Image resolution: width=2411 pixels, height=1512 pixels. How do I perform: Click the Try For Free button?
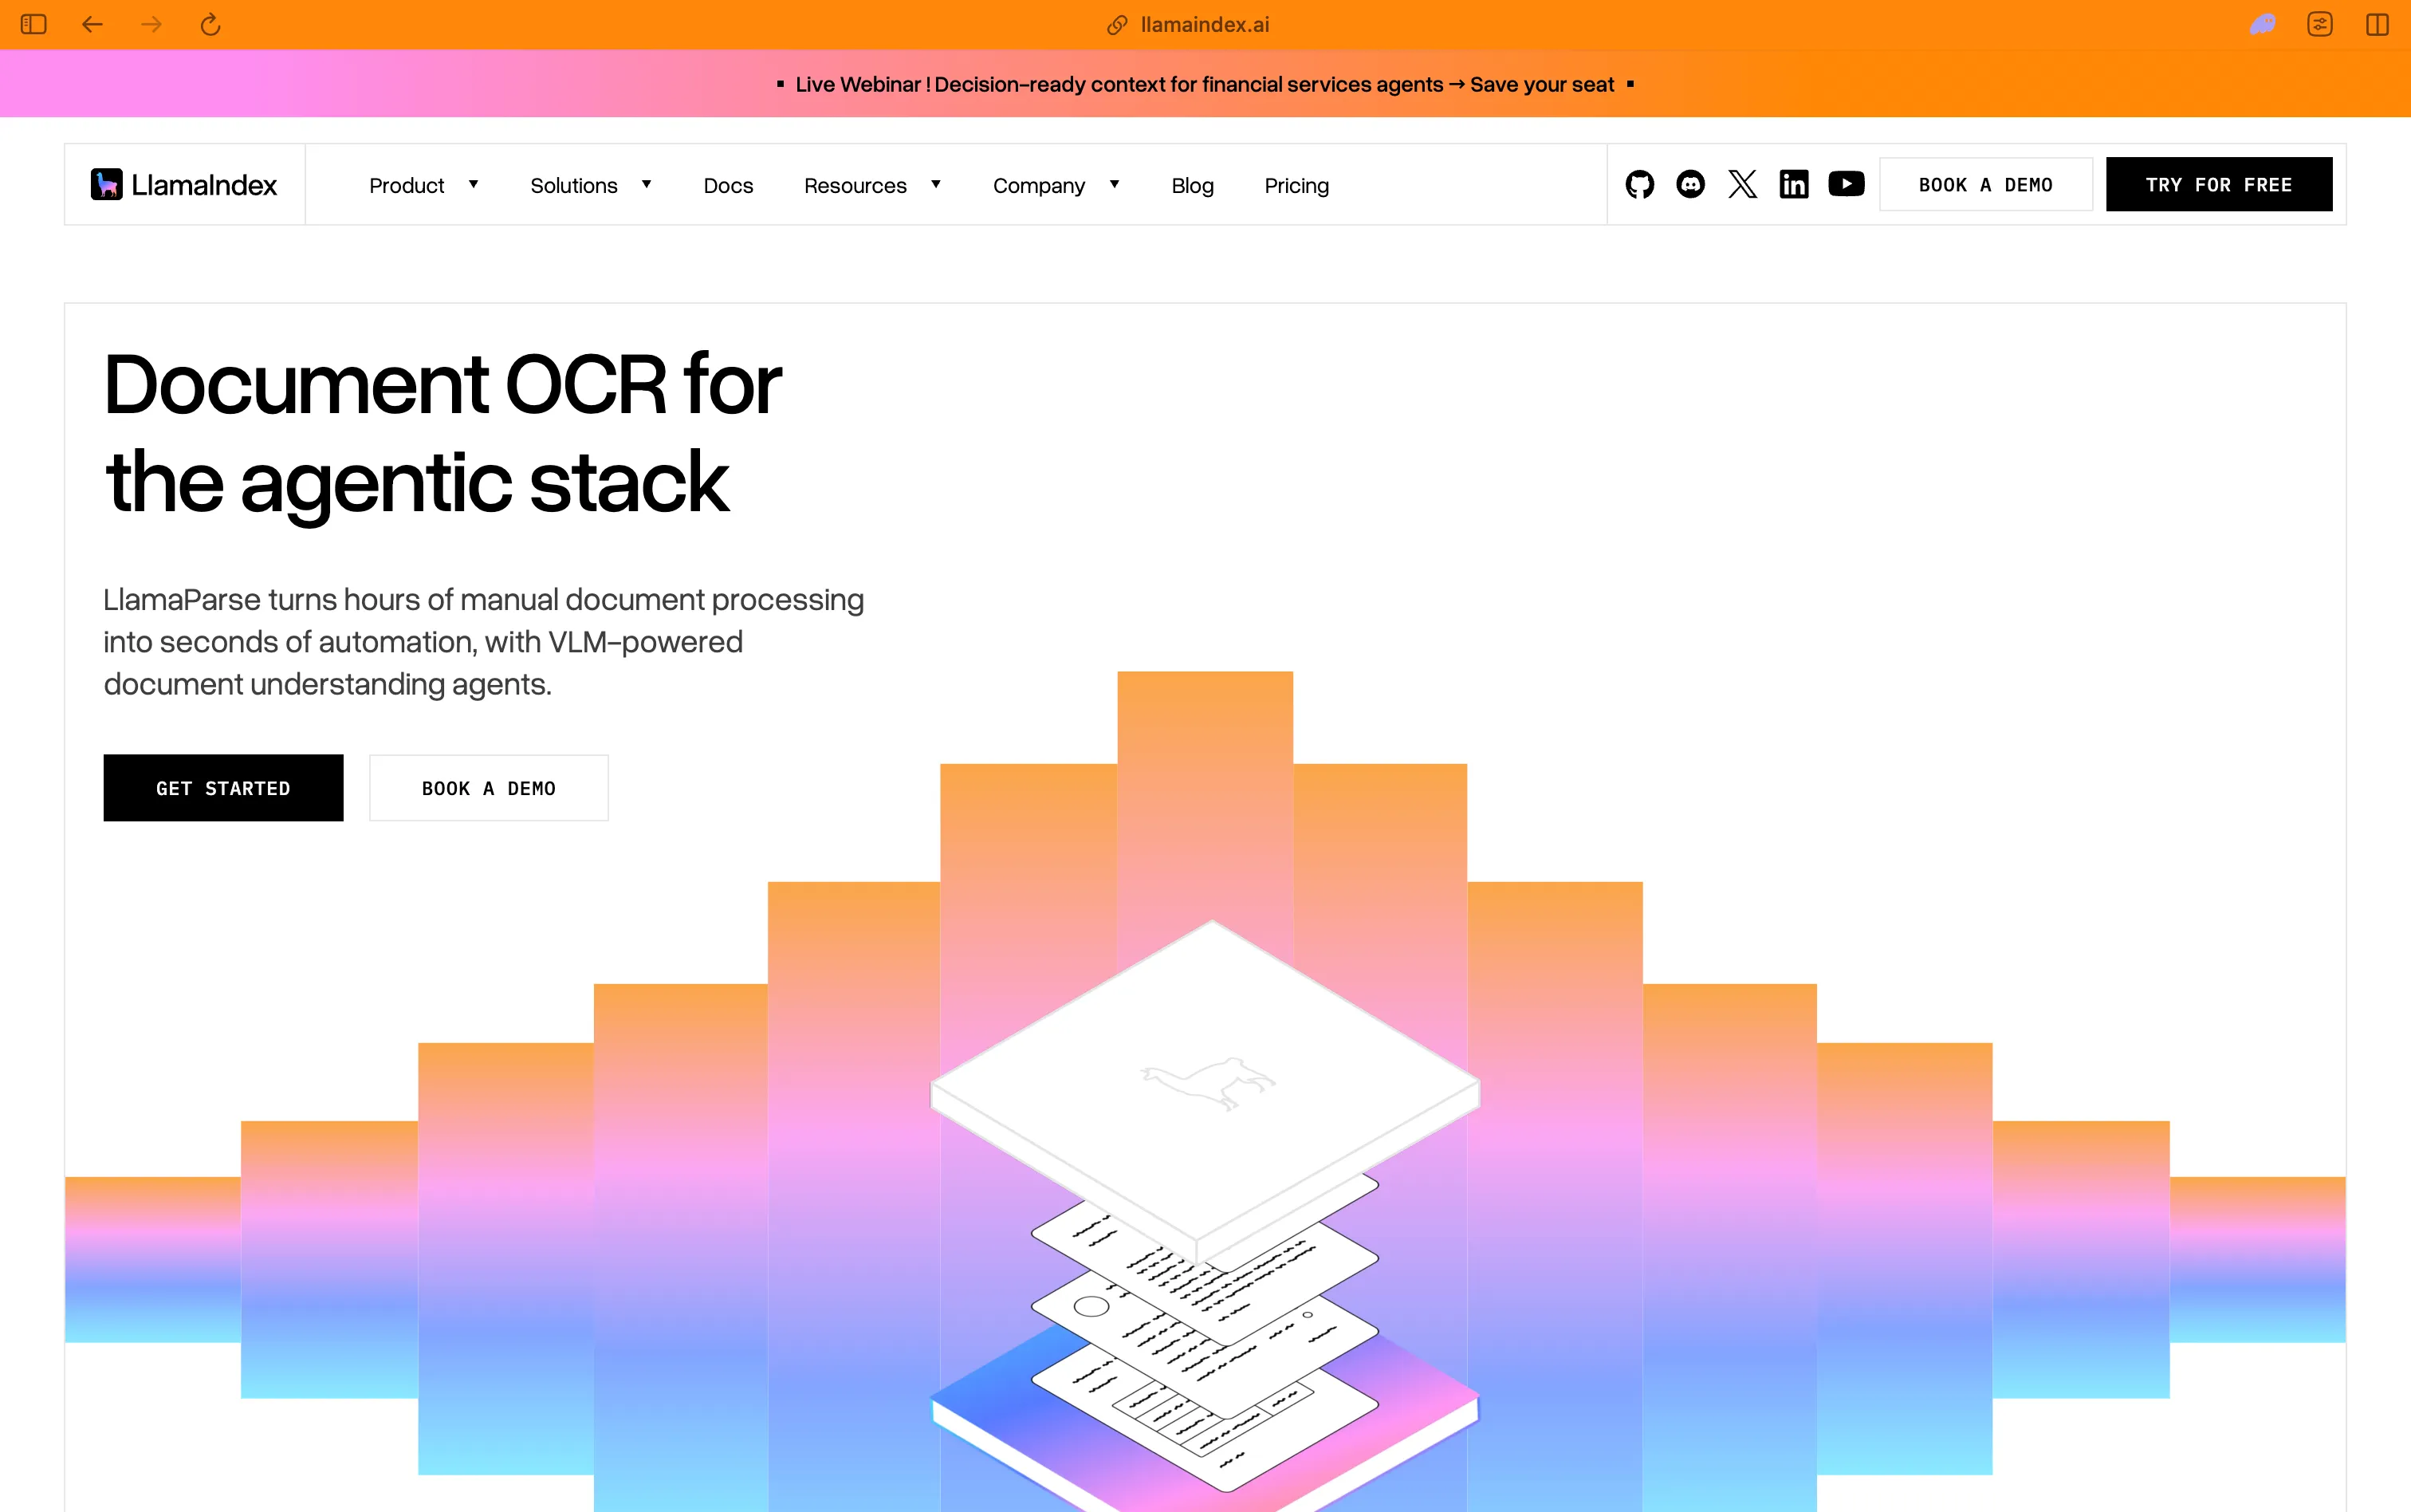pos(2219,184)
